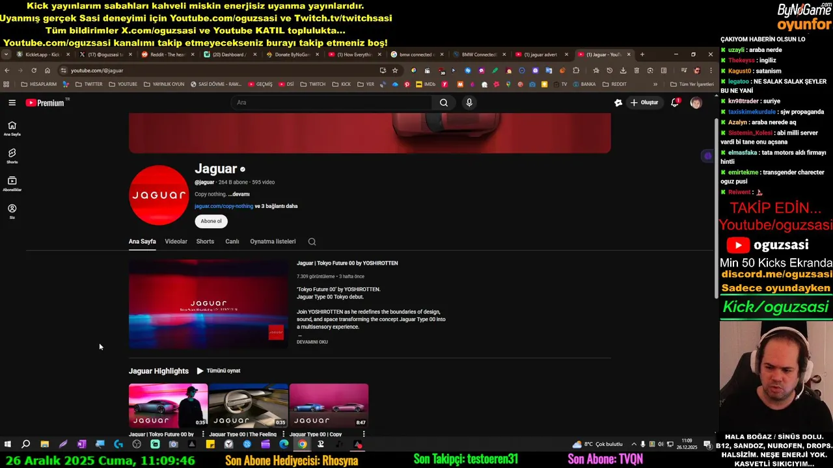Switch to the Donate ByNoGame tab
The height and width of the screenshot is (468, 833).
pos(292,55)
